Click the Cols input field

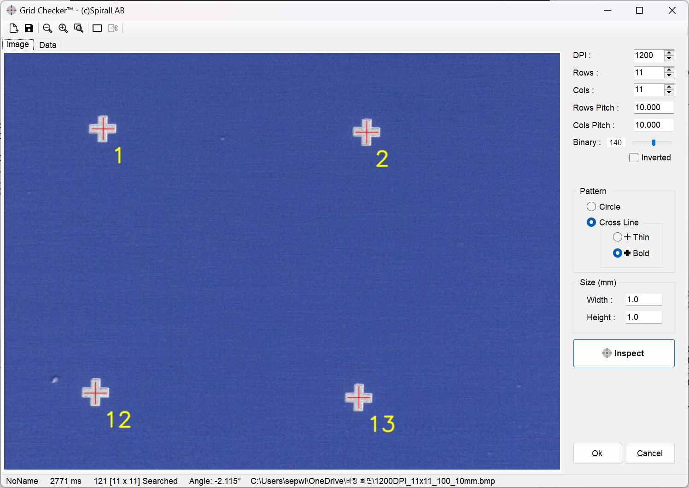(648, 89)
